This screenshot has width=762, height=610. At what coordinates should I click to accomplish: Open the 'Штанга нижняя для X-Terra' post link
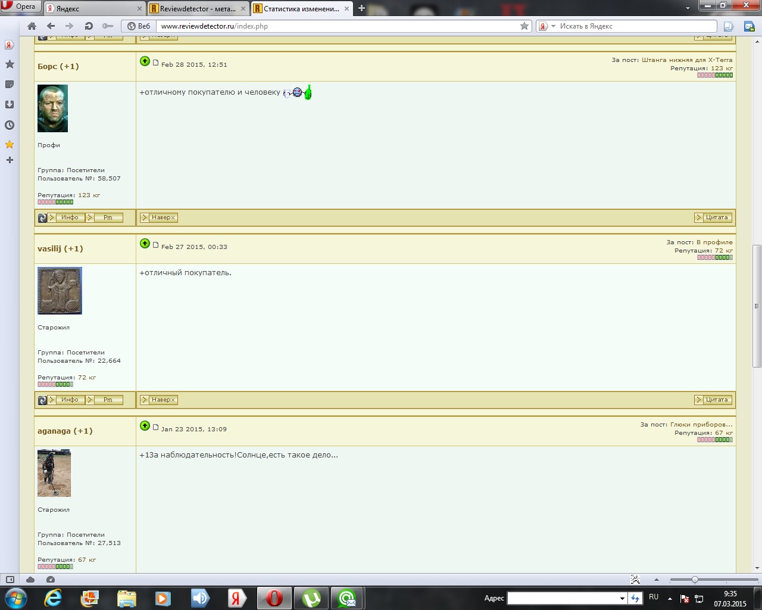pos(686,60)
